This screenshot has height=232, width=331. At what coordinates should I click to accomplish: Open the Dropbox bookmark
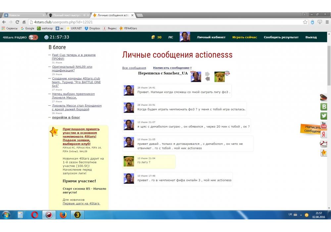pos(92,29)
